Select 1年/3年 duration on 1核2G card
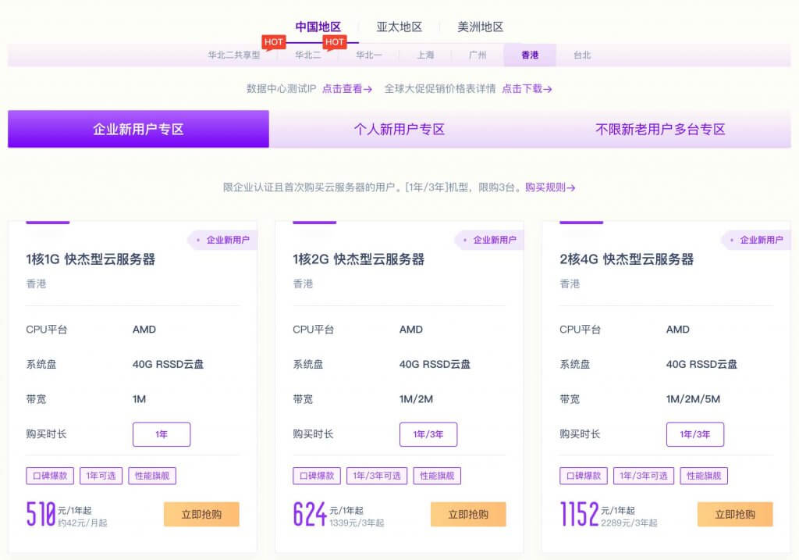This screenshot has height=560, width=799. [428, 434]
